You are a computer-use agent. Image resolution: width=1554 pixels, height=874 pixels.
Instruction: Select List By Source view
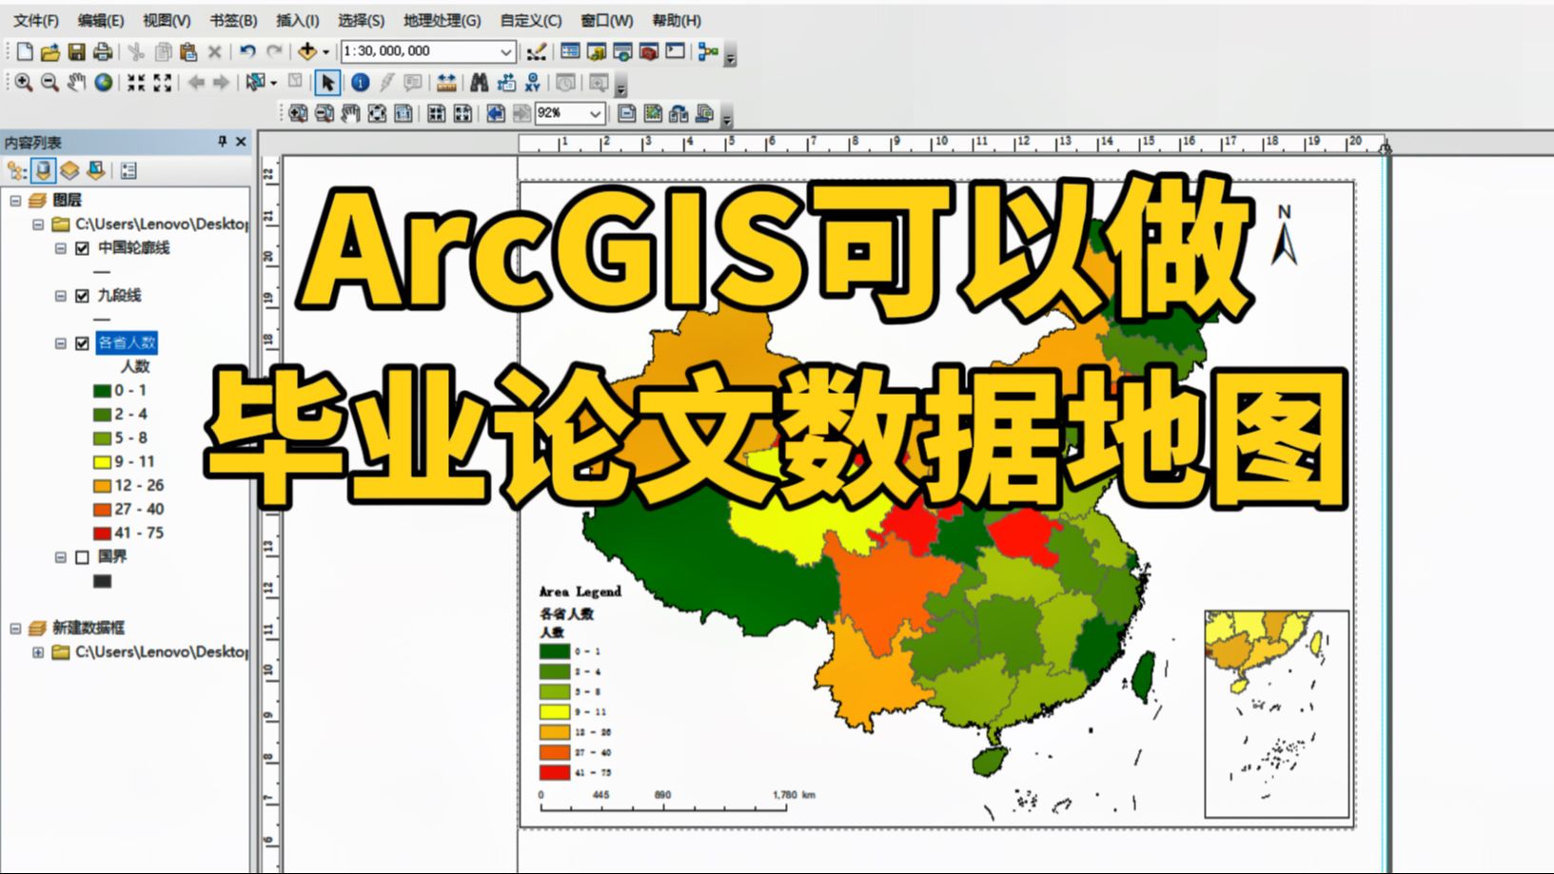pos(43,171)
